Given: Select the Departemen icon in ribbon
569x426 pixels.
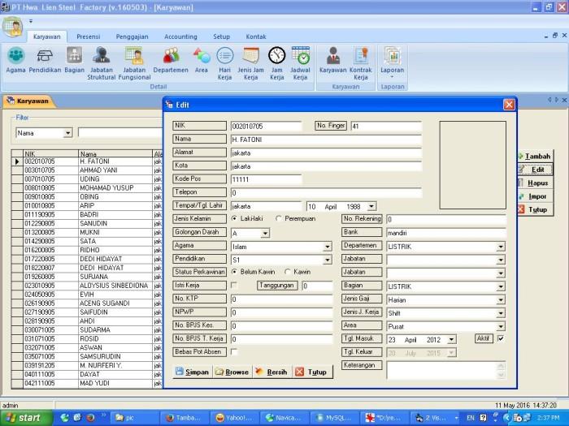Looking at the screenshot, I should 171,56.
